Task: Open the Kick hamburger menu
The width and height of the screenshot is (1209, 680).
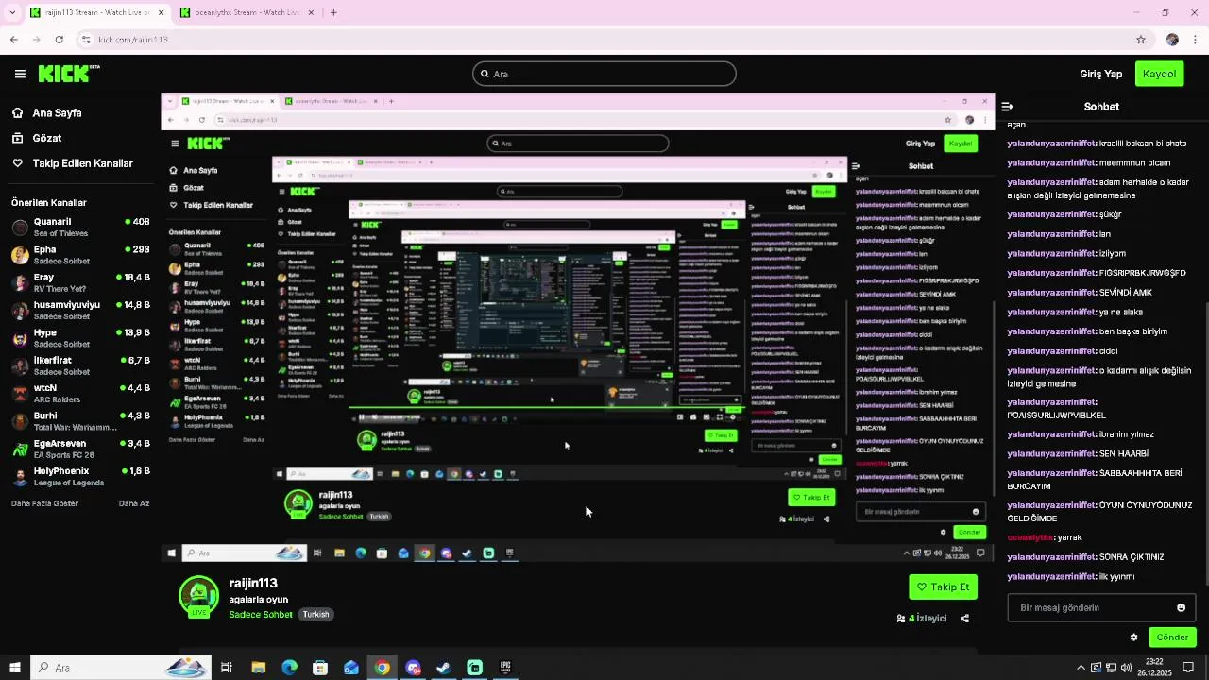Action: point(20,74)
